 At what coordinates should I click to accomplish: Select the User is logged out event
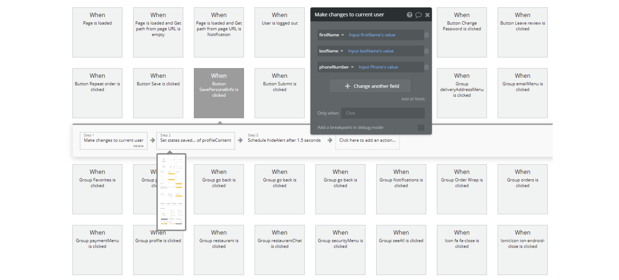tap(279, 32)
